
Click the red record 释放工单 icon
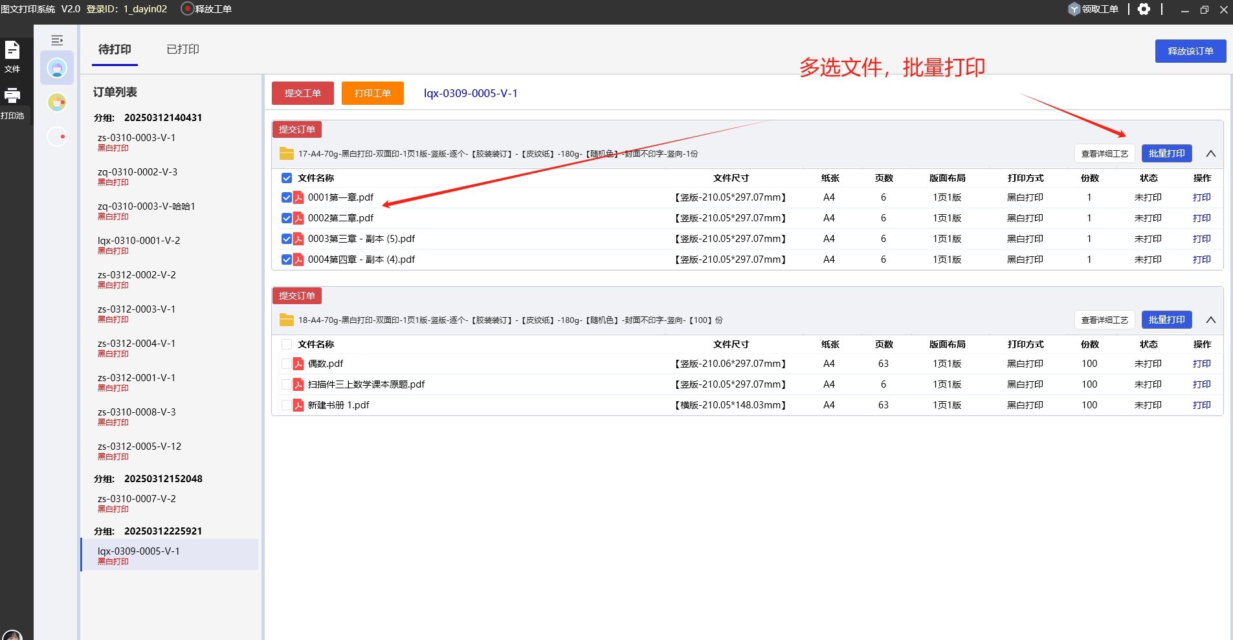187,9
